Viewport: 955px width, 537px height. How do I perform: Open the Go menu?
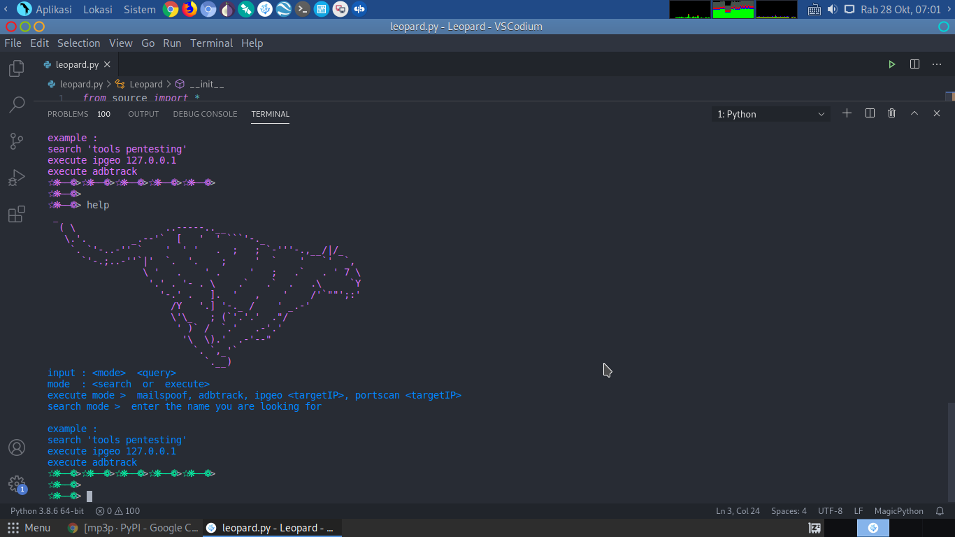point(148,43)
